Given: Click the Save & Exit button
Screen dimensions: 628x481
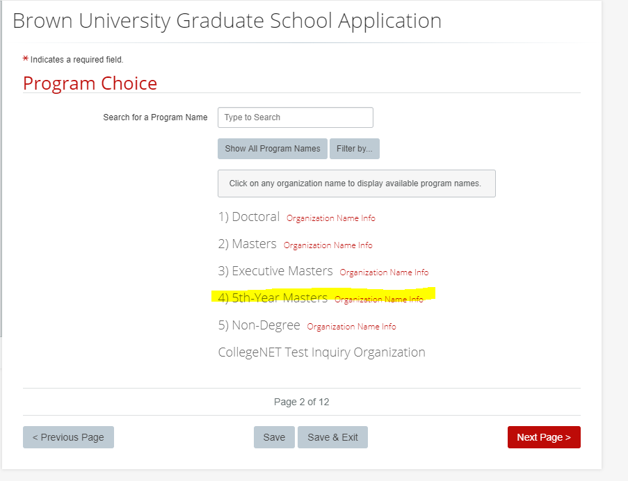Looking at the screenshot, I should pos(333,437).
